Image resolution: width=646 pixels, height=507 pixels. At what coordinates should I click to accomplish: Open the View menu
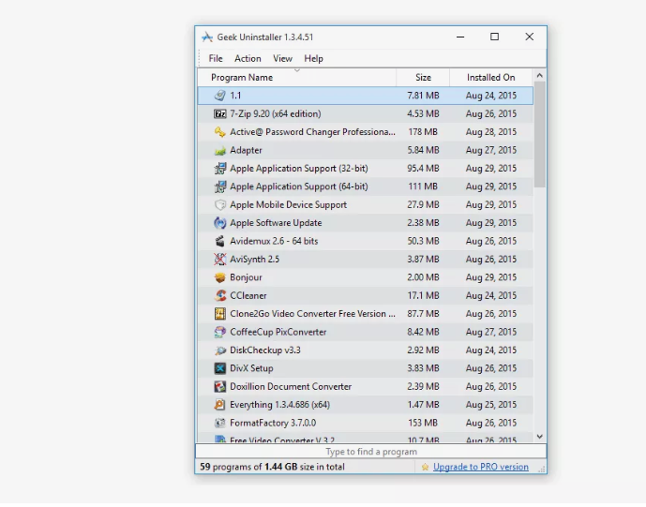tap(282, 58)
